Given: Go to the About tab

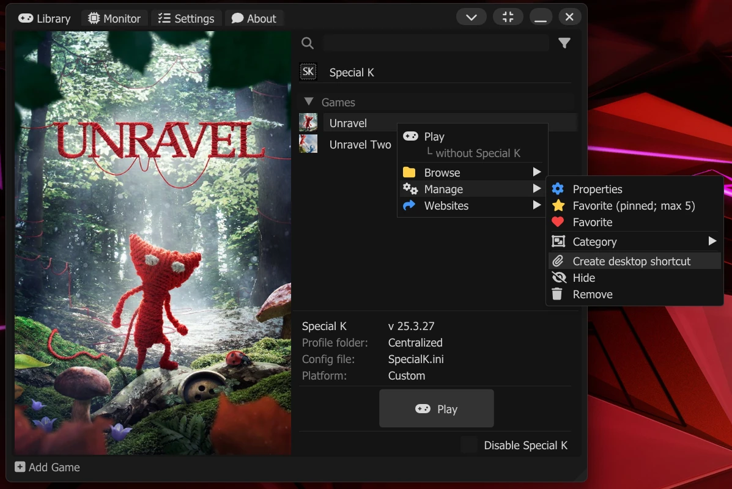Looking at the screenshot, I should coord(254,18).
